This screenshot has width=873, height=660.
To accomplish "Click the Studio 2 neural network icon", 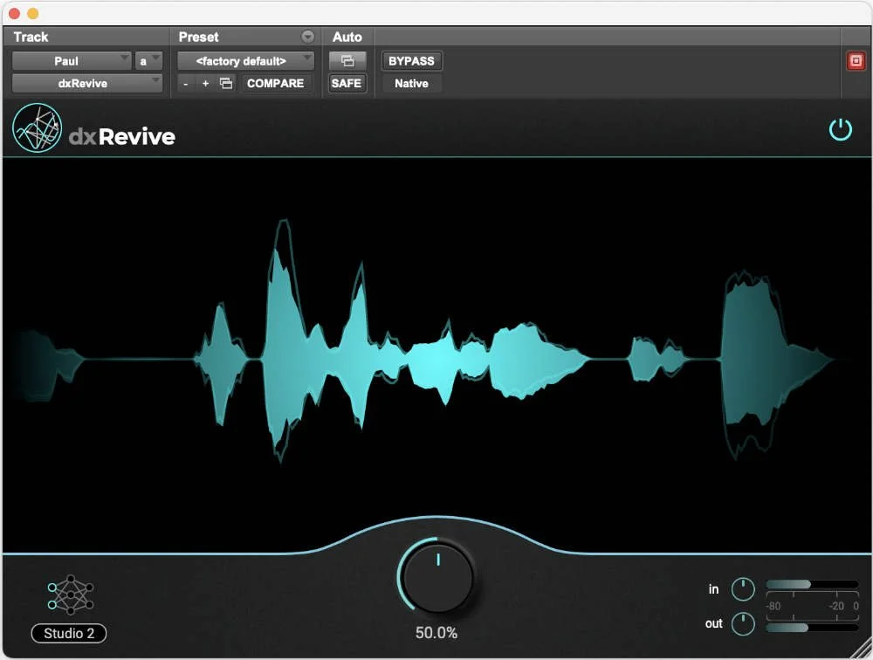I will click(68, 594).
